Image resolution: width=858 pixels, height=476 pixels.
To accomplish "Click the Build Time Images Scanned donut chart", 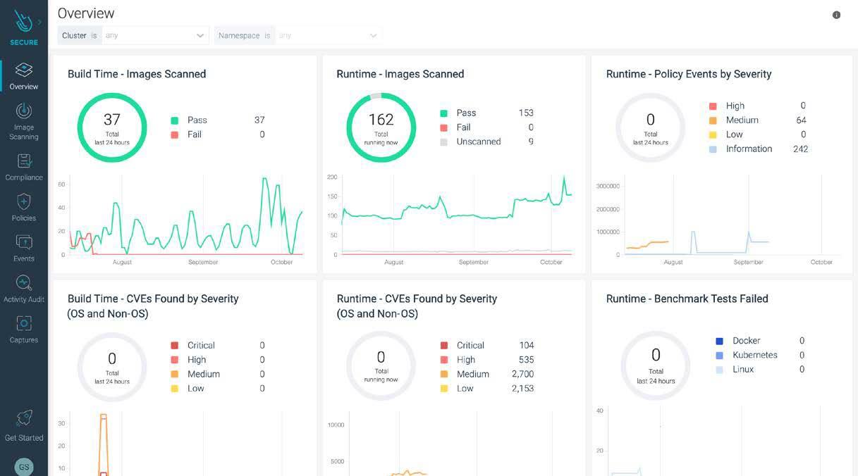I will 112,127.
